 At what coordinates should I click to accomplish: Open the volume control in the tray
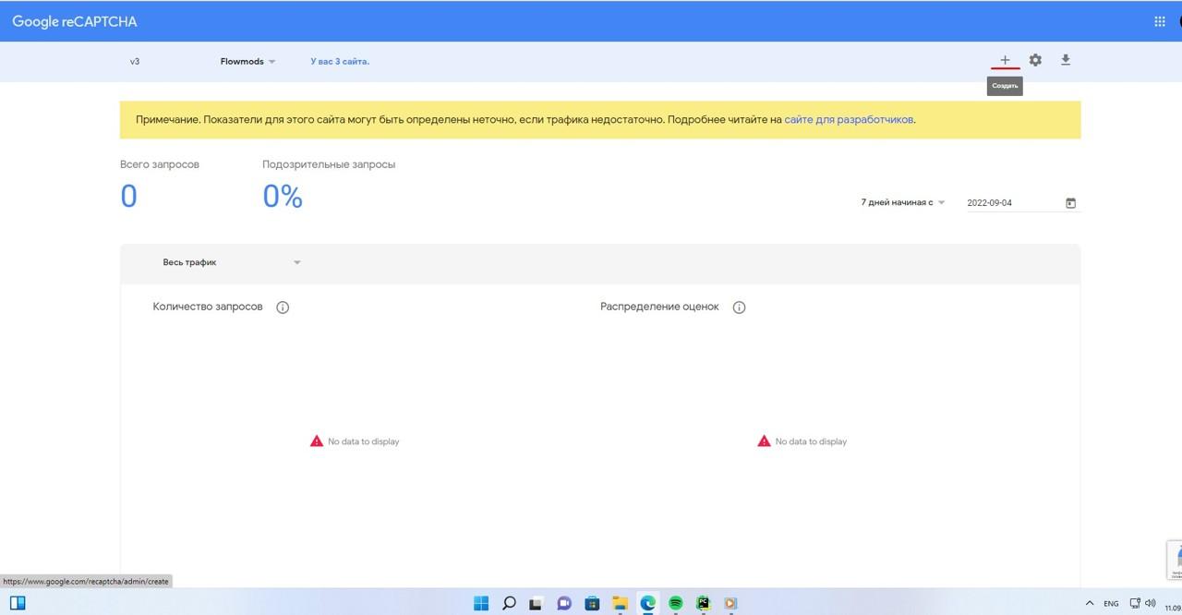tap(1150, 603)
